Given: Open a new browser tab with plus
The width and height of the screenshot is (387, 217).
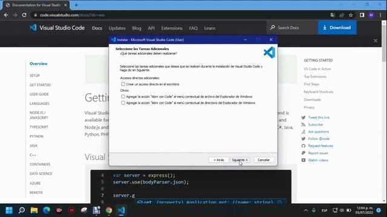Looking at the screenshot, I should (76, 5).
